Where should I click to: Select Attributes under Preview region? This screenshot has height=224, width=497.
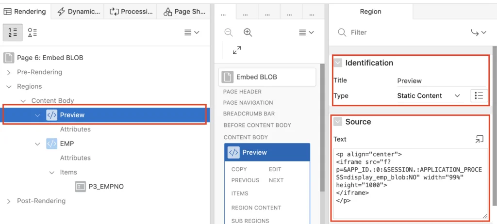75,129
